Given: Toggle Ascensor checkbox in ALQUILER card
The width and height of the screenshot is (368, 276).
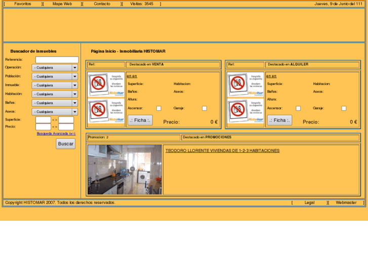Looking at the screenshot, I should coord(298,108).
